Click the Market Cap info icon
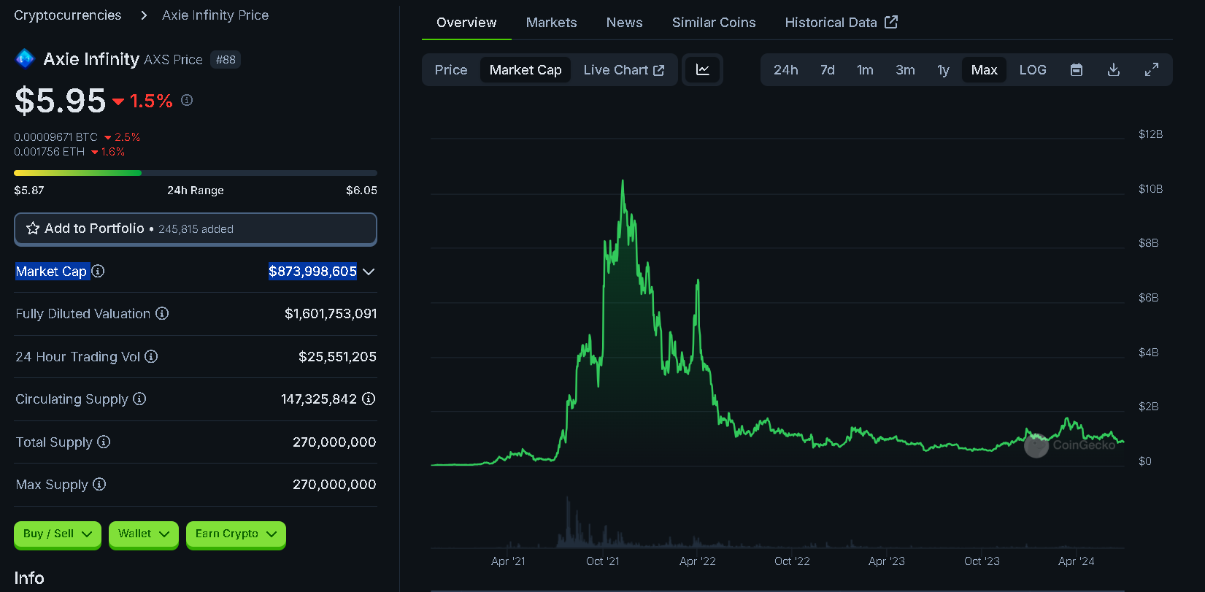Viewport: 1205px width, 592px height. (x=98, y=271)
